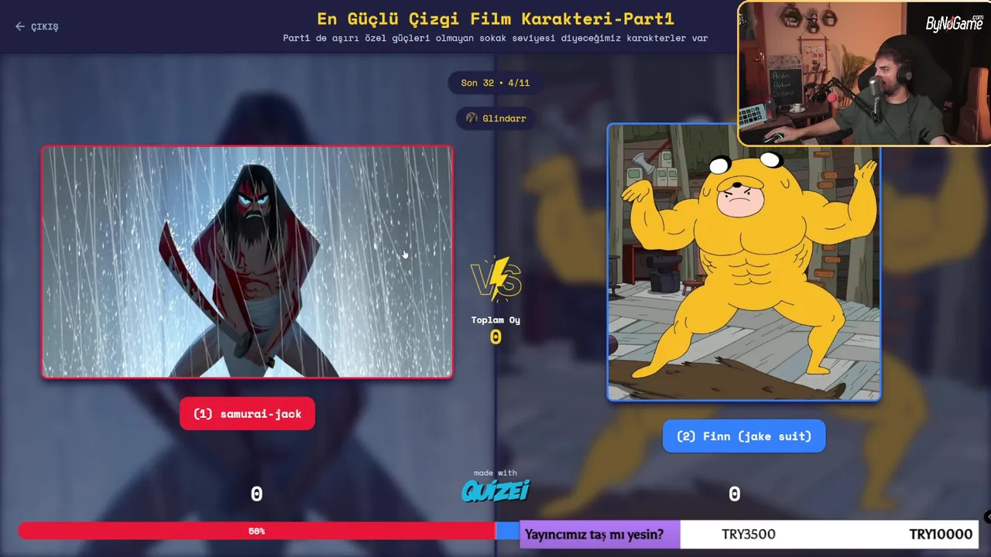Image resolution: width=991 pixels, height=557 pixels.
Task: Click the ÇIKIŞ exit button
Action: 37,26
